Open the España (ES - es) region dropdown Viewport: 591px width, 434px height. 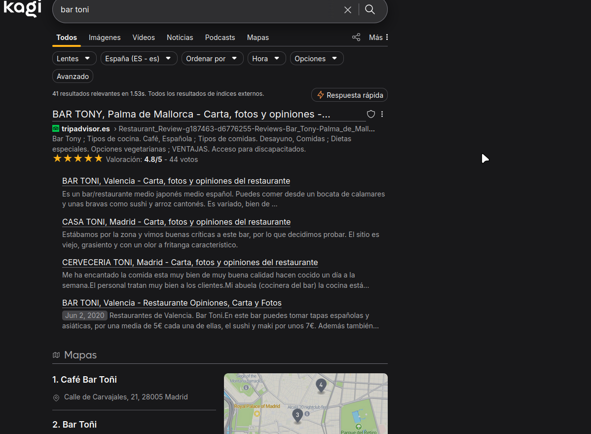(139, 58)
